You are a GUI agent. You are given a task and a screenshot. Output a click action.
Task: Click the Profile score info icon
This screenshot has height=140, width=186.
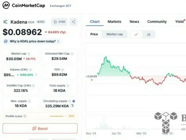point(25,116)
